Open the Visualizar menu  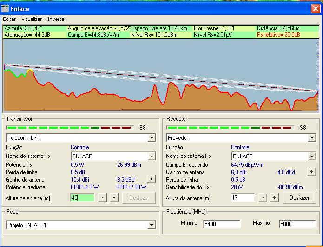pos(32,19)
